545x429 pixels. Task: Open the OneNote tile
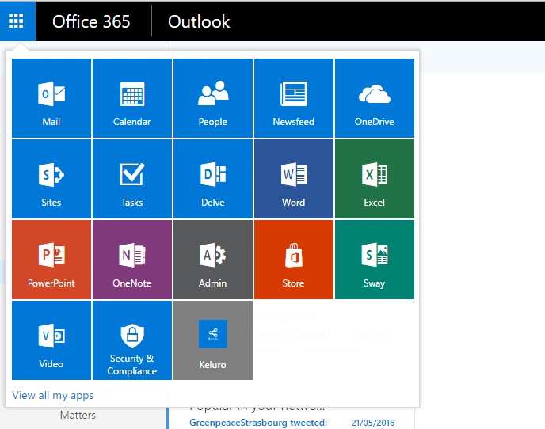(x=132, y=260)
